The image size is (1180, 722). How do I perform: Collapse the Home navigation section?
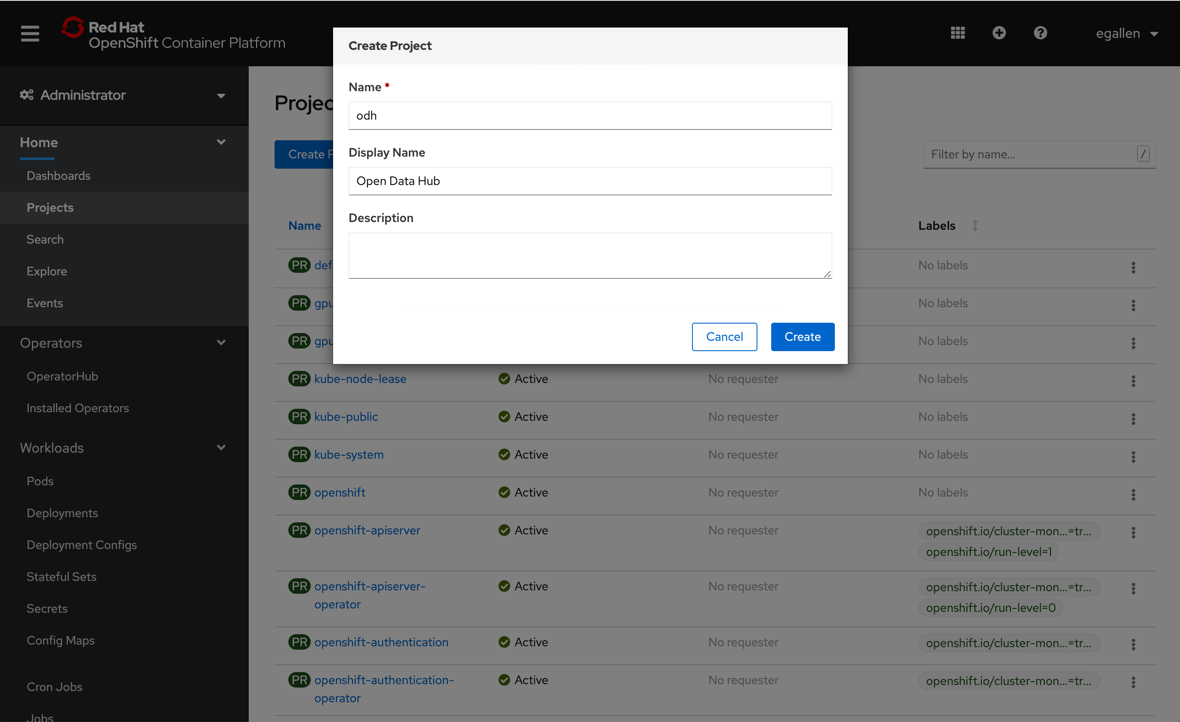point(123,142)
